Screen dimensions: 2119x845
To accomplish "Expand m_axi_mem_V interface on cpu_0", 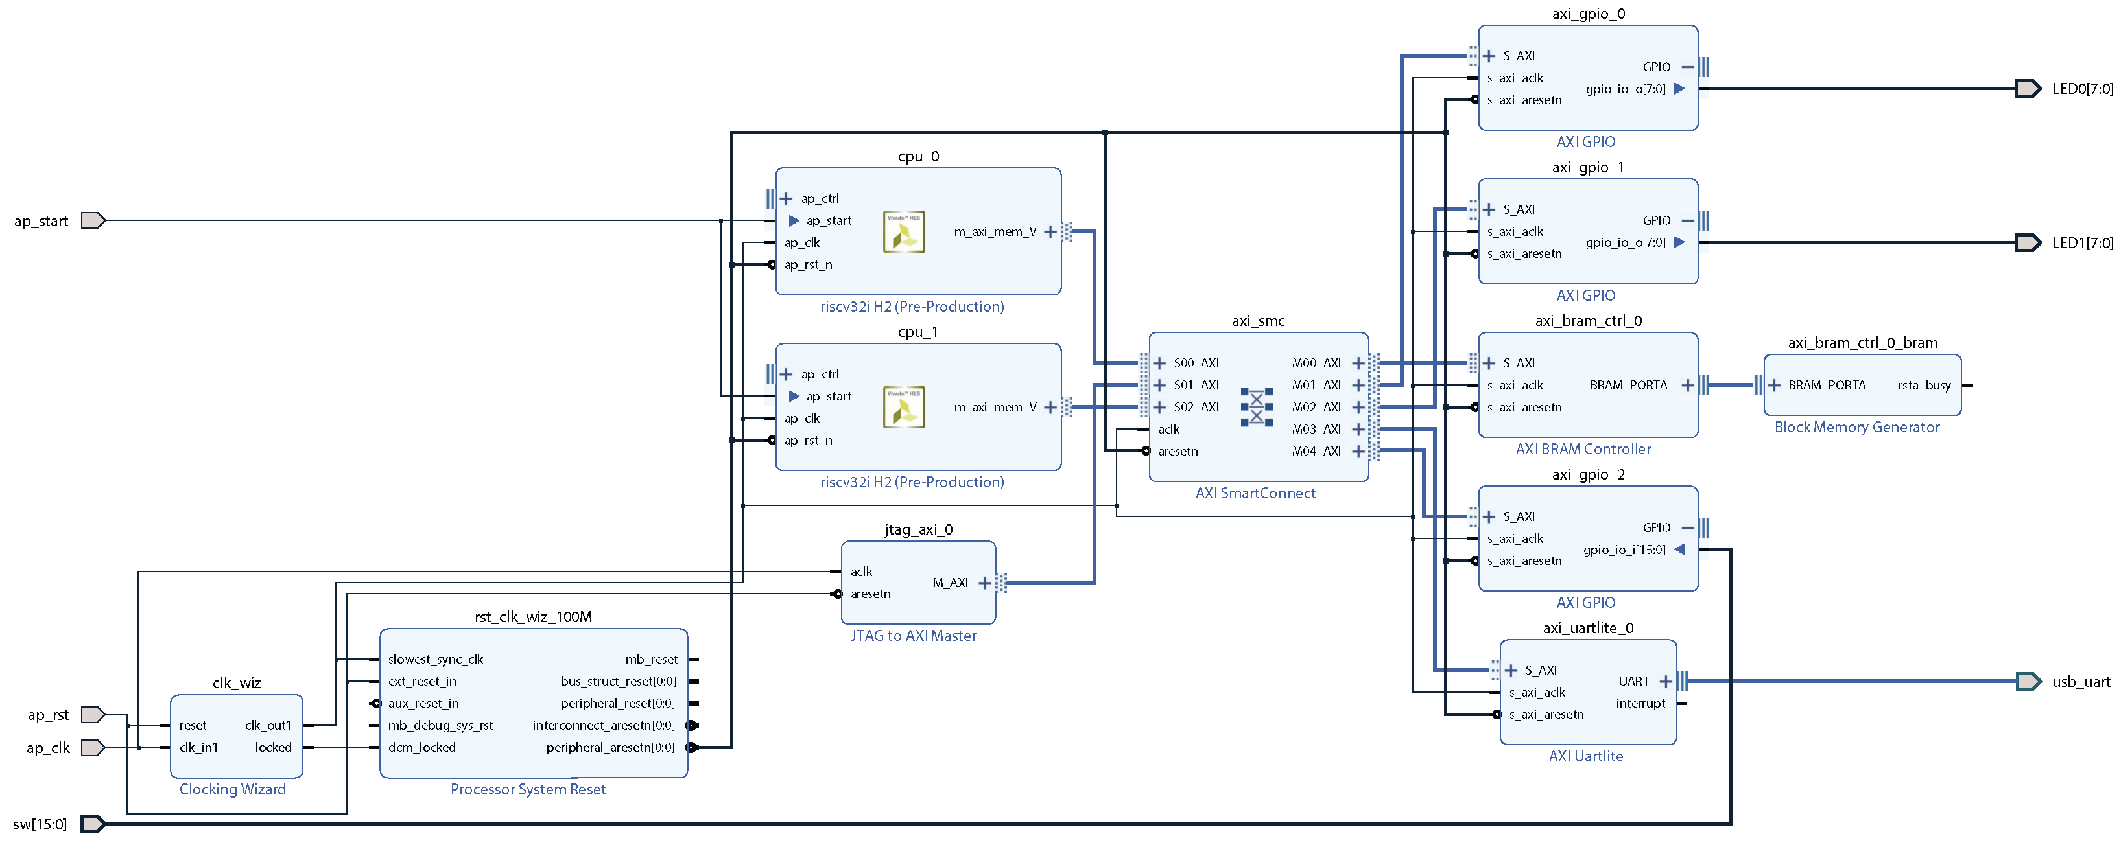I will point(1050,232).
